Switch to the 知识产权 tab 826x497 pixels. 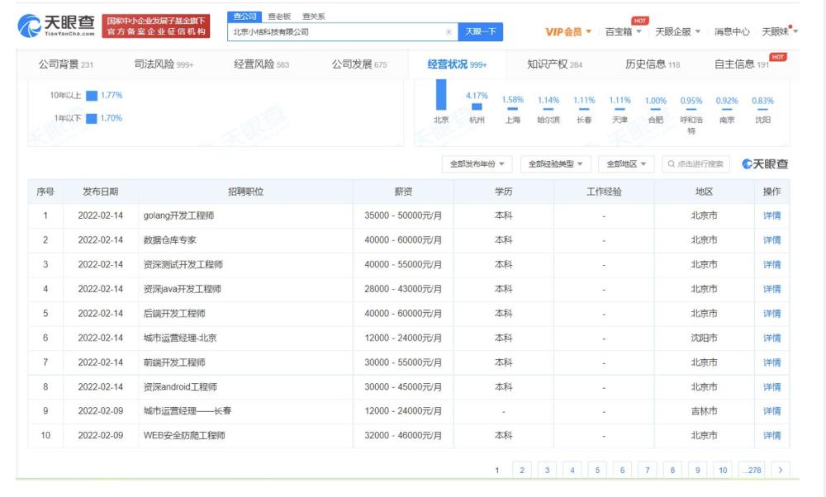(x=555, y=64)
